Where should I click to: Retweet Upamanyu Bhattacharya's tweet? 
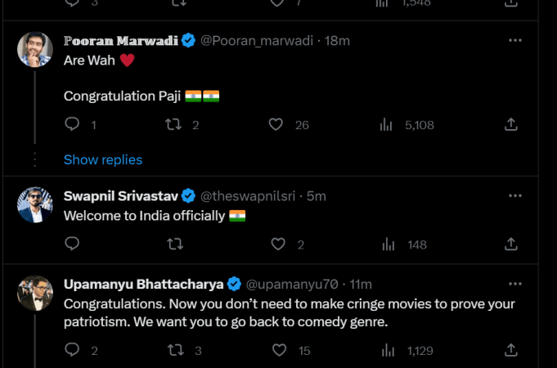click(x=174, y=350)
